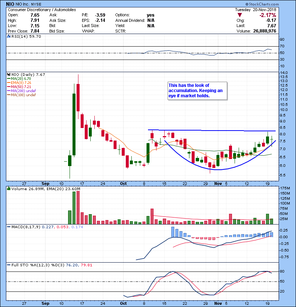Click the MA(200) undef legend entry
Viewport: 296px width, 307px height.
21,91
